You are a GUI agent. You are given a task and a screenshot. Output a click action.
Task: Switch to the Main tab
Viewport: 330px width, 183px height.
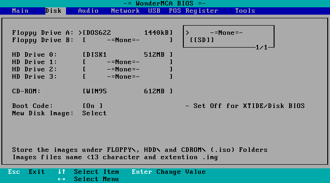20,11
